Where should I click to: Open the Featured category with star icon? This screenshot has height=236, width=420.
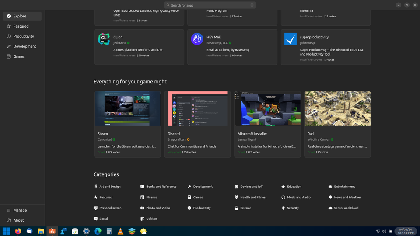(103, 197)
